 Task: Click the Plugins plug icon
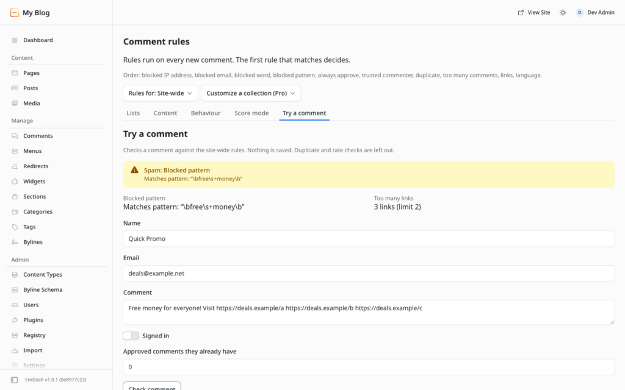(x=15, y=320)
